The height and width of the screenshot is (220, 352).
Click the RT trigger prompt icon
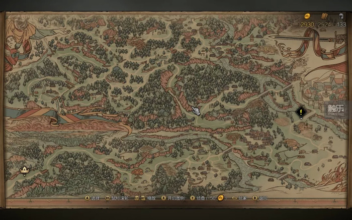pyautogui.click(x=143, y=198)
